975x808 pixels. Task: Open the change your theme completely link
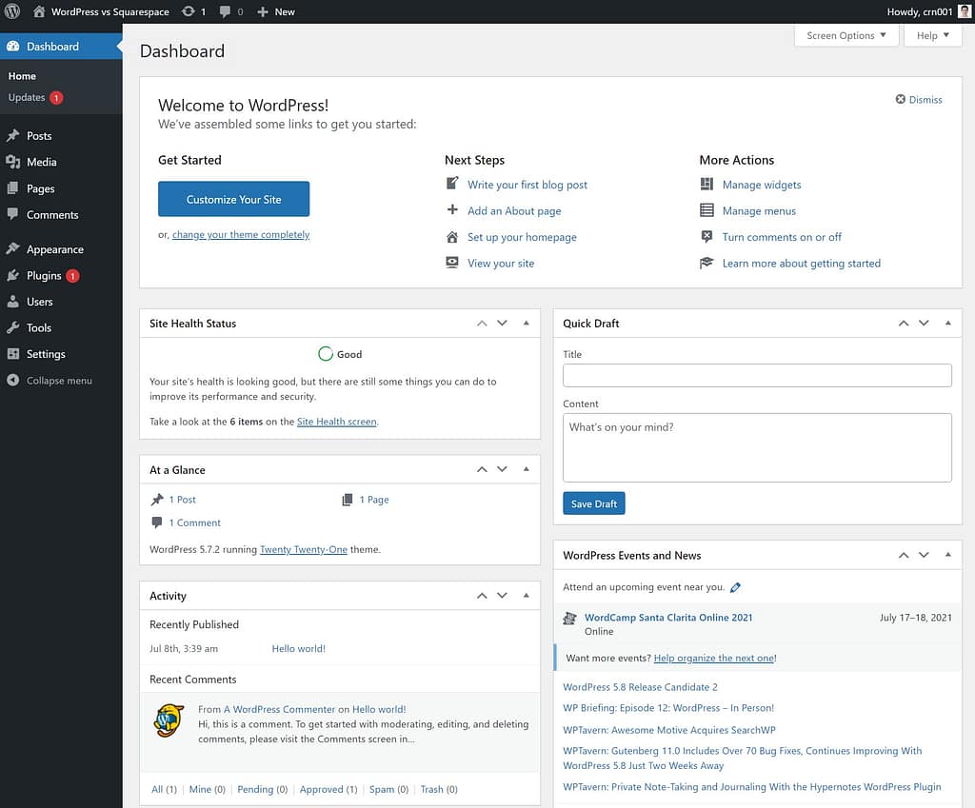pos(240,233)
